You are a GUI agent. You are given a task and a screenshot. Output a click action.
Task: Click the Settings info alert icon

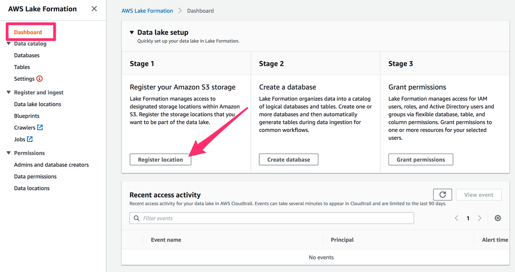pyautogui.click(x=39, y=79)
